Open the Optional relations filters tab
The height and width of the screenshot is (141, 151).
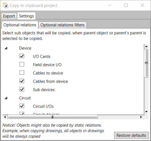62,25
